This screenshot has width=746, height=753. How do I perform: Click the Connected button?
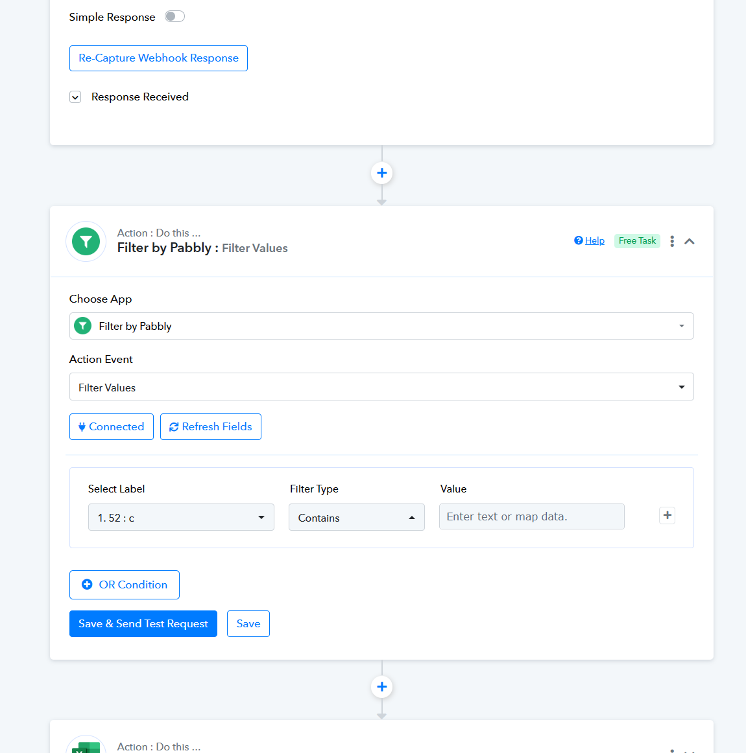point(112,426)
